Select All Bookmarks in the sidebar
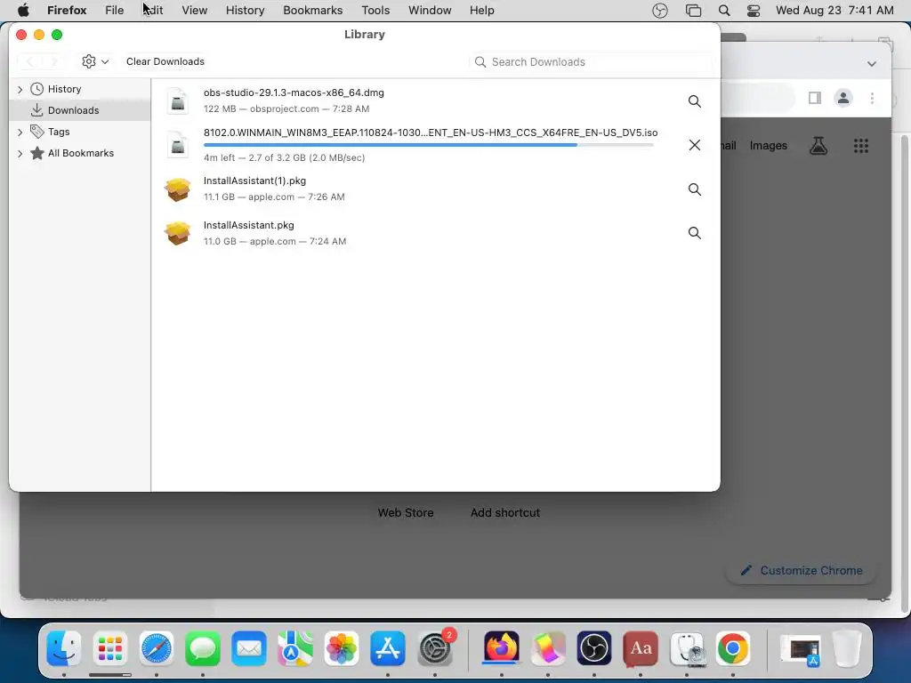 (x=81, y=153)
